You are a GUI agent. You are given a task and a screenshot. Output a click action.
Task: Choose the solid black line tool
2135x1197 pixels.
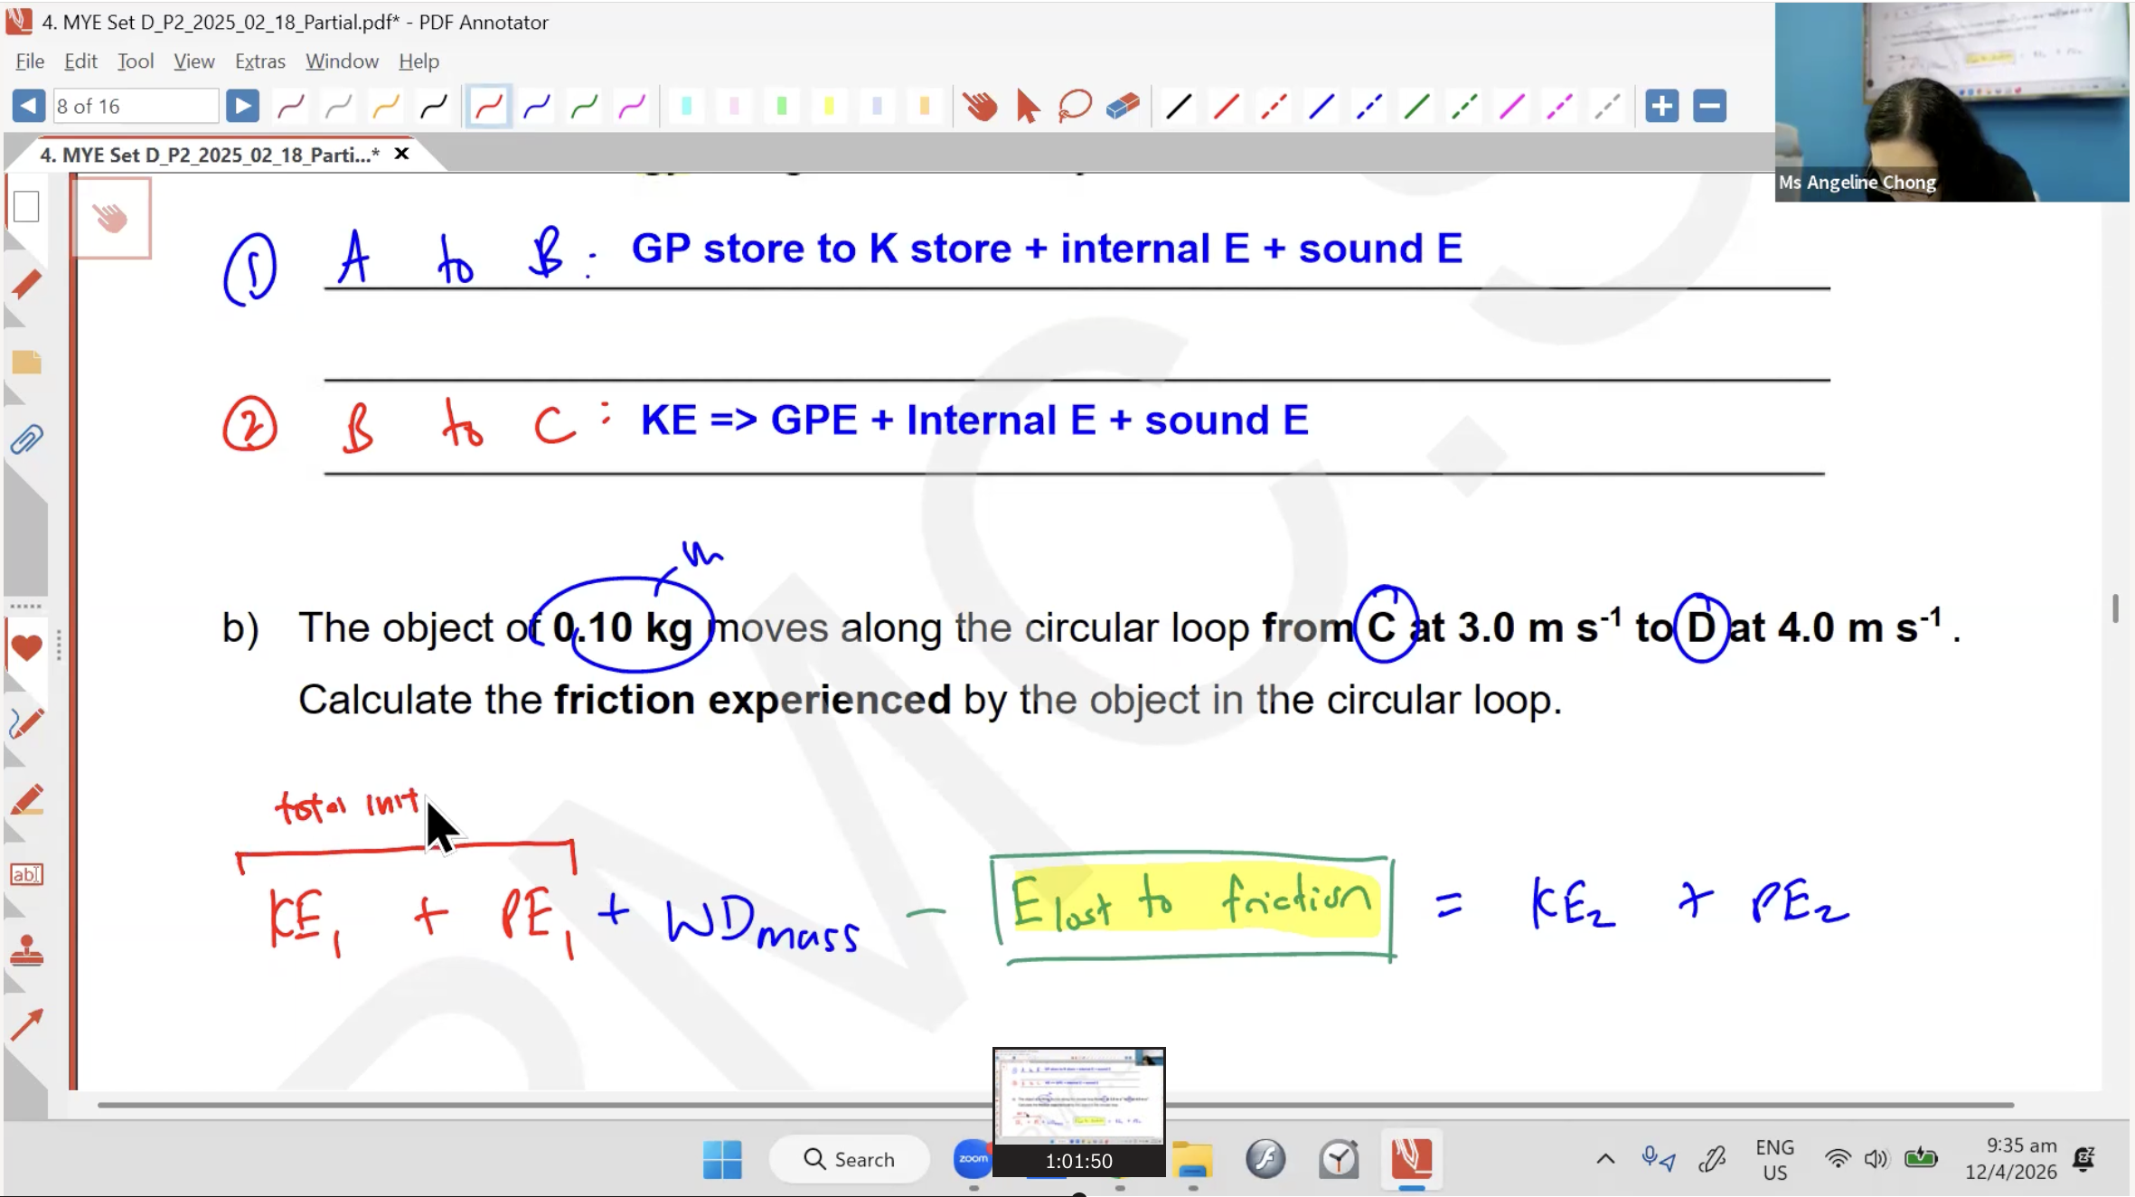1179,107
